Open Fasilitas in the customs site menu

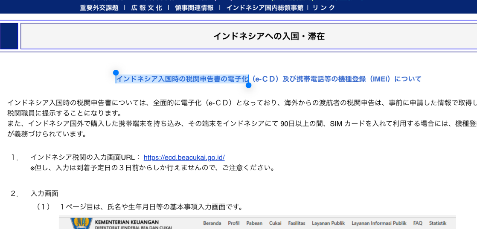point(297,223)
